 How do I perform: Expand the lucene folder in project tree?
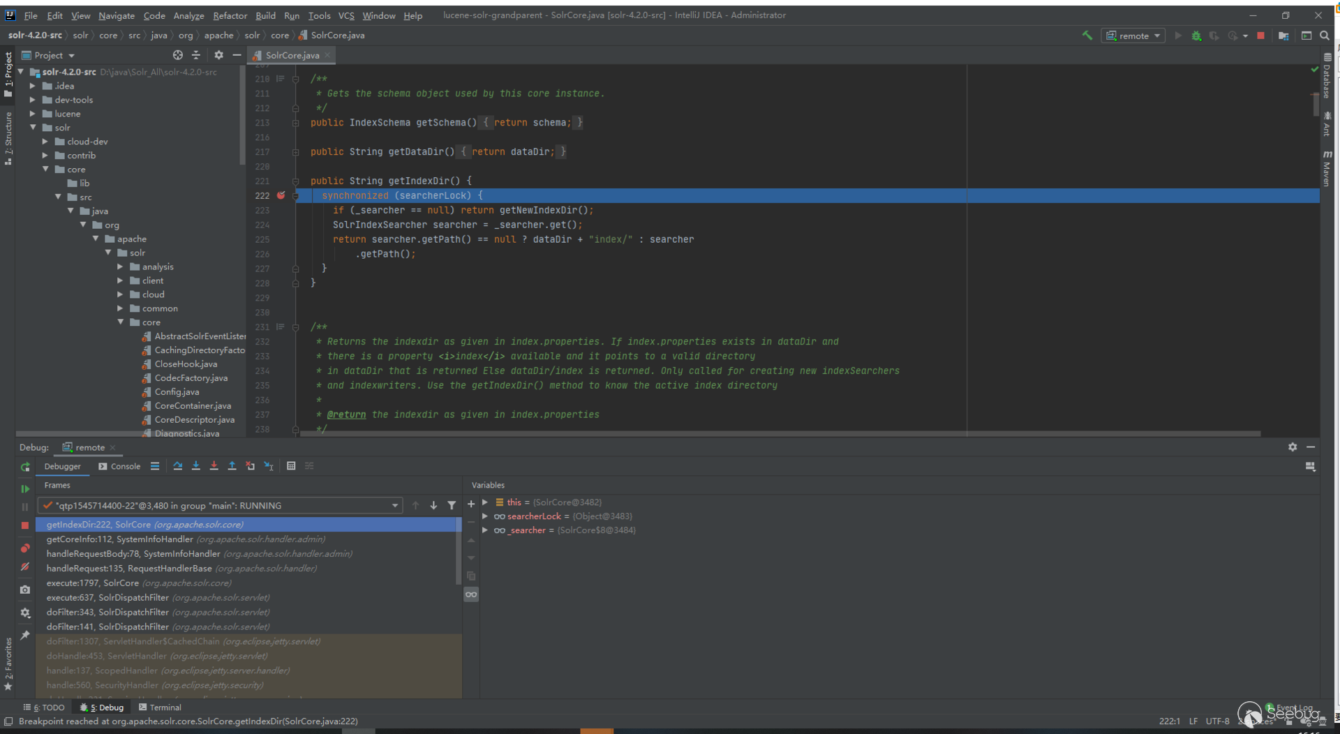[x=33, y=114]
